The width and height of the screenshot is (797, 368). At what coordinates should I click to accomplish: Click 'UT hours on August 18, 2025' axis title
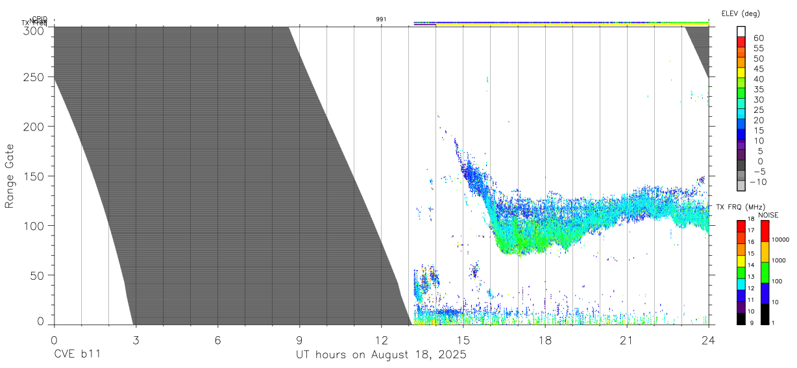coord(382,356)
